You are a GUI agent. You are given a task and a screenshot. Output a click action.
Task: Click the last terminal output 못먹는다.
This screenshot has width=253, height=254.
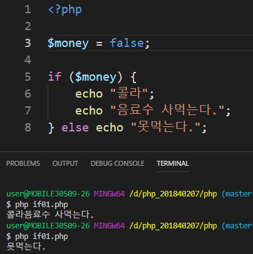pos(26,246)
